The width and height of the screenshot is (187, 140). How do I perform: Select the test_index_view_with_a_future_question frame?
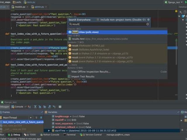tap(22, 122)
